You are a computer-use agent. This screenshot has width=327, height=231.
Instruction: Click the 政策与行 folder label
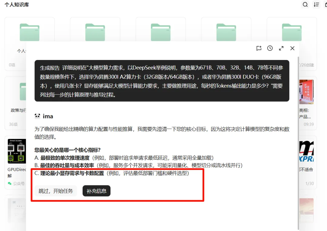click(x=18, y=110)
